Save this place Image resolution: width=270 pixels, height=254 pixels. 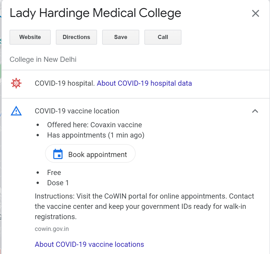121,37
